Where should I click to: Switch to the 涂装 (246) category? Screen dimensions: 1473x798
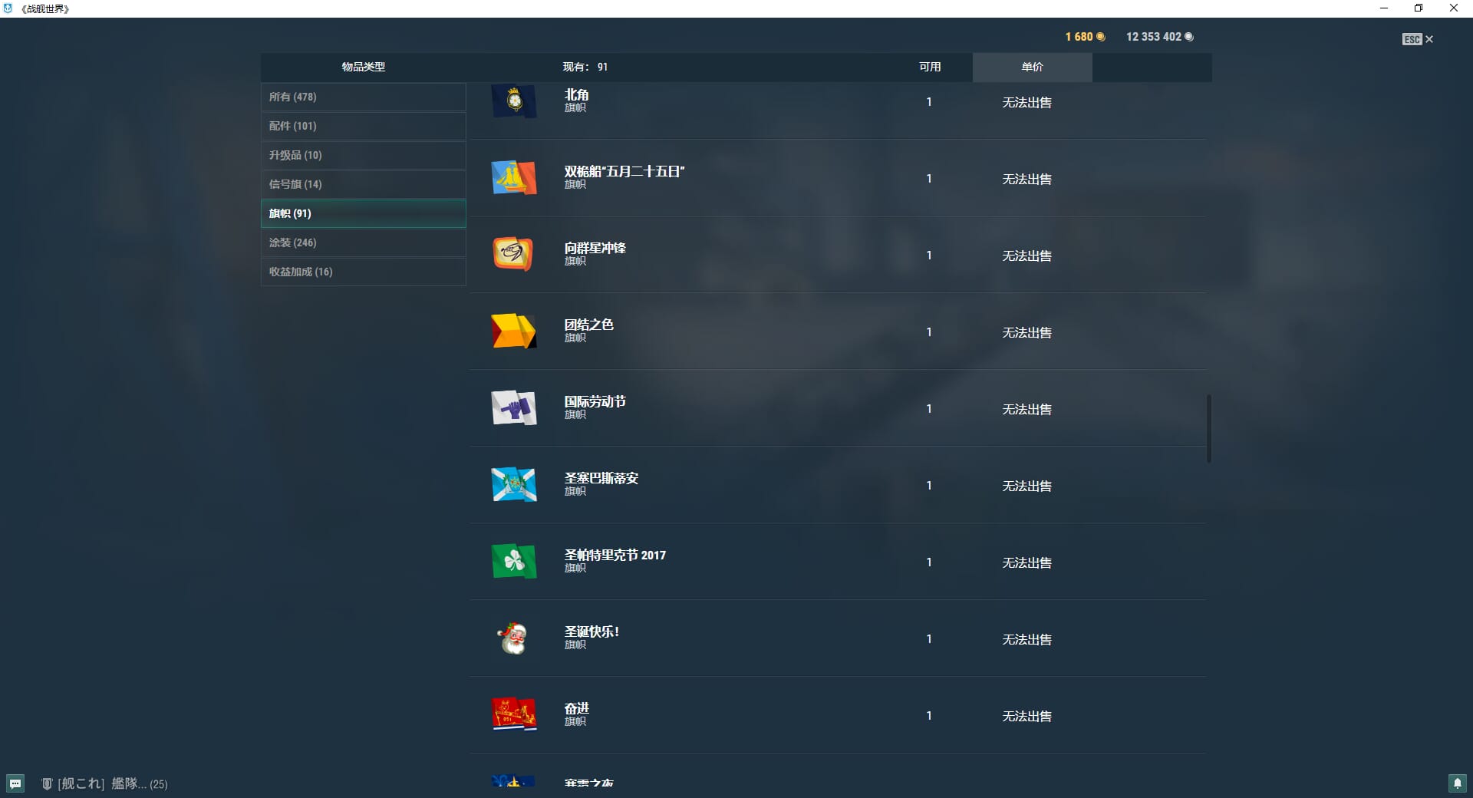363,242
